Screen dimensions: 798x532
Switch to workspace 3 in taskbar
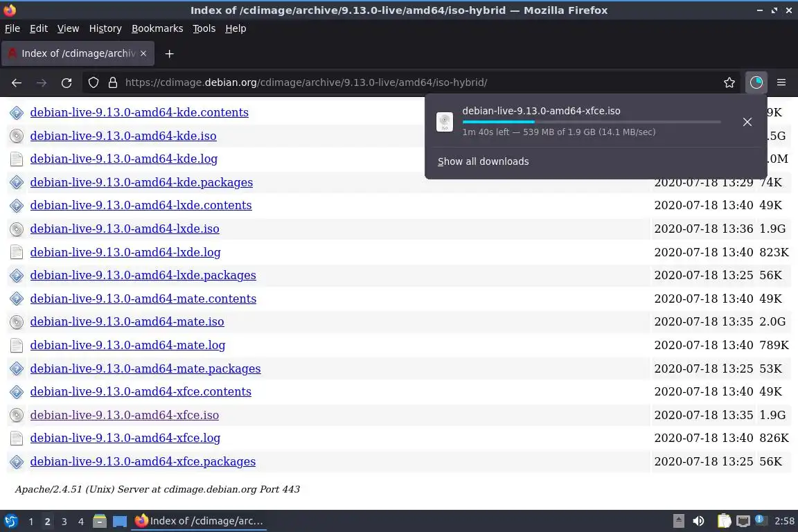click(x=64, y=522)
